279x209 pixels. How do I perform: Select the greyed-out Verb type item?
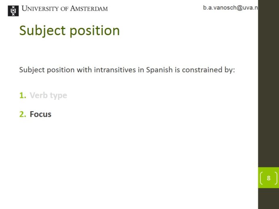tap(48, 95)
